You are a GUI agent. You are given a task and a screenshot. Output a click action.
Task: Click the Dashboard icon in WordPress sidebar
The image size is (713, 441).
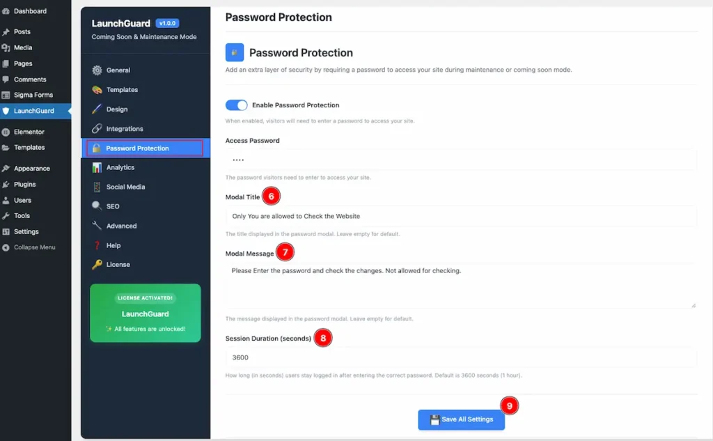pyautogui.click(x=6, y=11)
